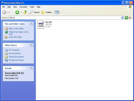Collapse the Other Places panel
The width and height of the screenshot is (134, 101).
click(31, 45)
